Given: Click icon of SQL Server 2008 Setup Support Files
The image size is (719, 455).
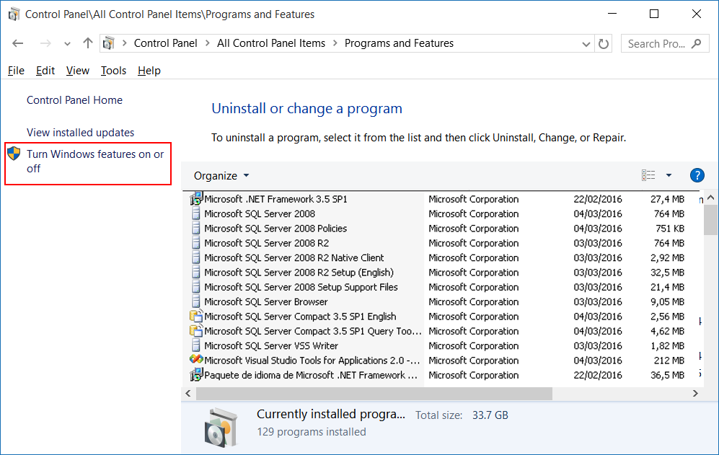Looking at the screenshot, I should click(196, 287).
